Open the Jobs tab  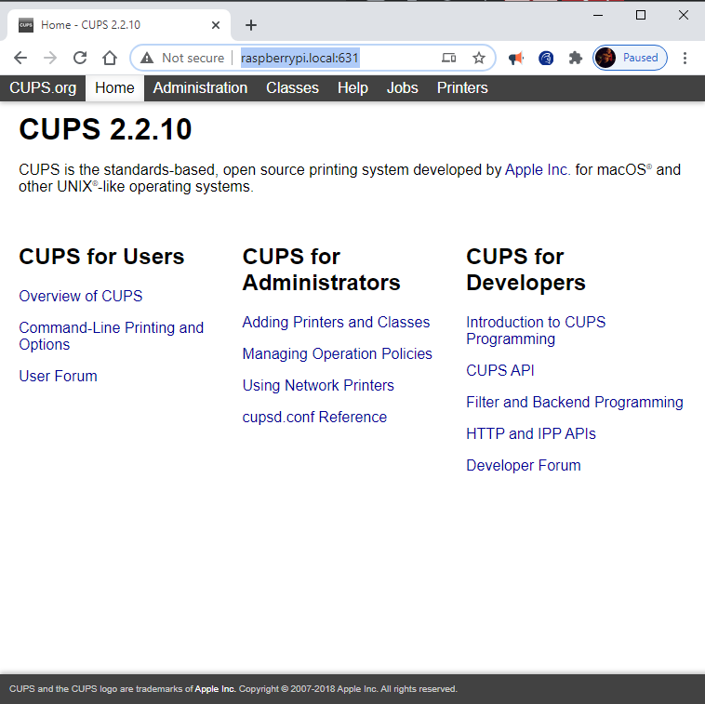403,88
